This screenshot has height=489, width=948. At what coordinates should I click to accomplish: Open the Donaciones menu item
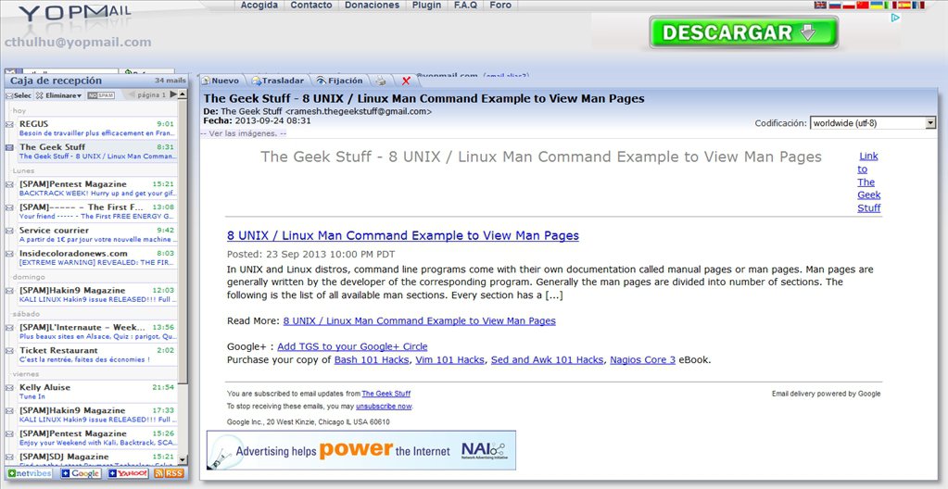coord(372,6)
